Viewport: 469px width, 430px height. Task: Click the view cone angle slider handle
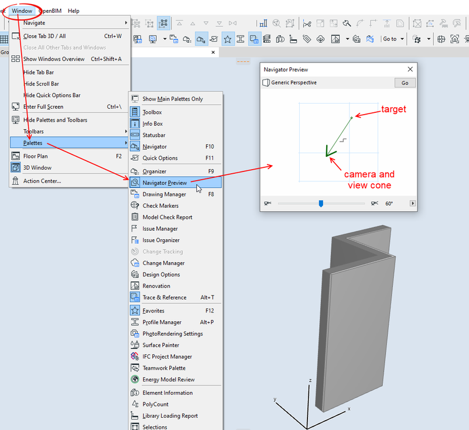click(321, 204)
